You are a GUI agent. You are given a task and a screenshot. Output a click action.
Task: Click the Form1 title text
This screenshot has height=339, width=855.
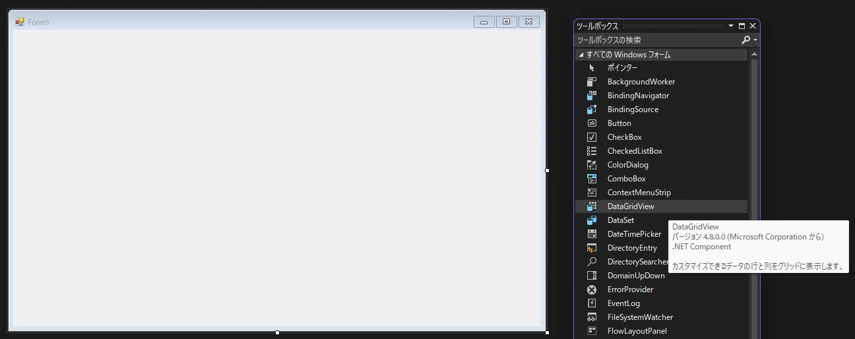[x=39, y=22]
